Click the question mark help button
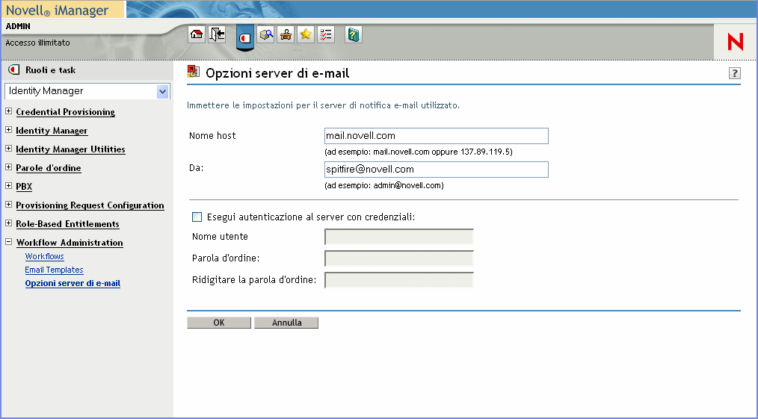758x419 pixels. click(734, 73)
